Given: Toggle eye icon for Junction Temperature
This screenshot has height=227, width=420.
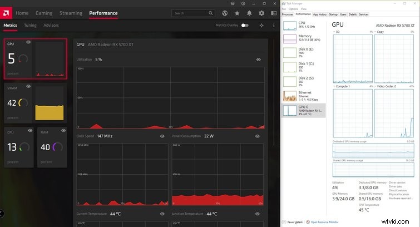Looking at the screenshot, I should pos(258,214).
